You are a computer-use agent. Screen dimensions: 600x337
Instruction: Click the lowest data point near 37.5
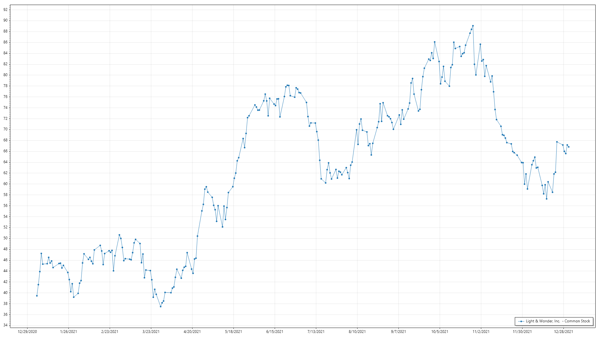click(161, 306)
